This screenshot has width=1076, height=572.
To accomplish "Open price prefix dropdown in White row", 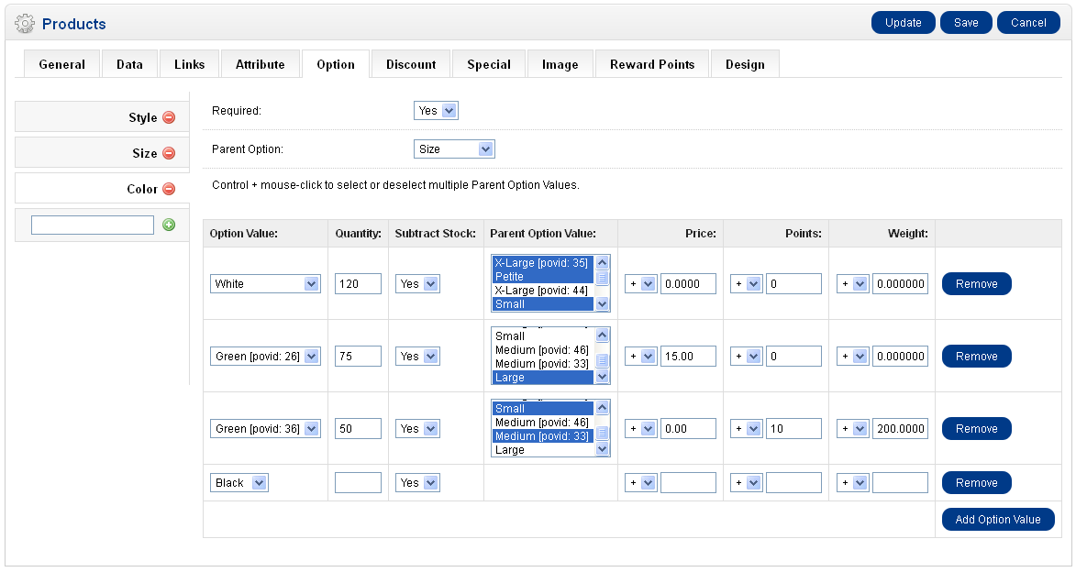I will click(641, 284).
